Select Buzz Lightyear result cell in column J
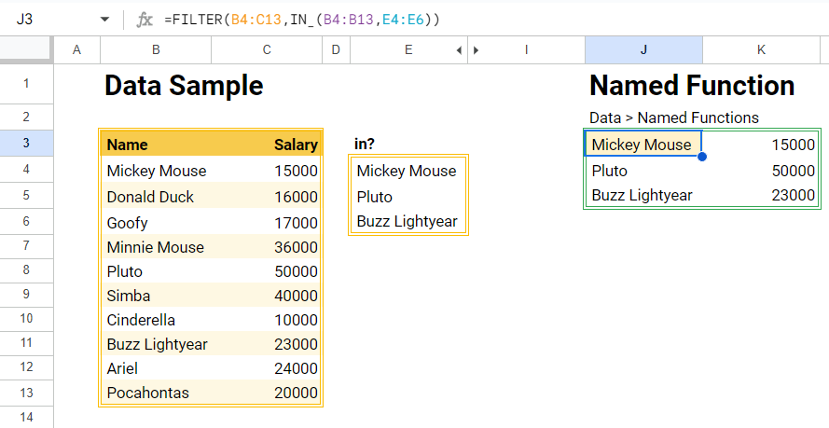Viewport: 829px width, 428px height. [x=643, y=195]
